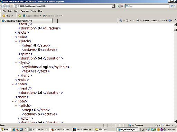The image size is (177, 132).
Task: Stop loading with the red X icon
Action: pos(122,6)
